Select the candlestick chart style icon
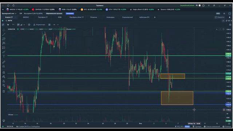 click(x=19, y=25)
